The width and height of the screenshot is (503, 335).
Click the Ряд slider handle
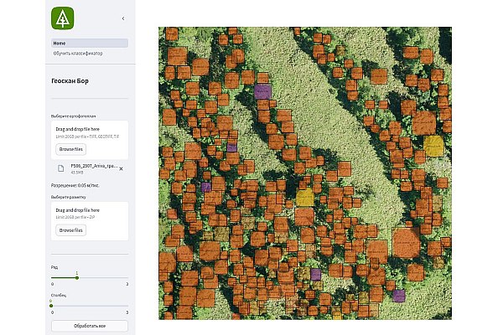(x=77, y=276)
